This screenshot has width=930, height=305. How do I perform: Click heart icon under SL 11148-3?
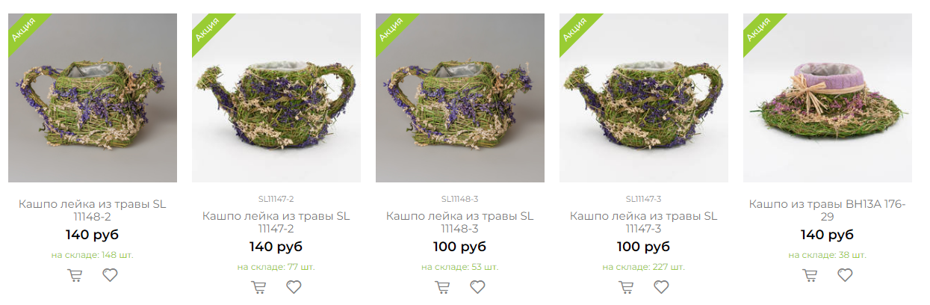[x=478, y=287]
